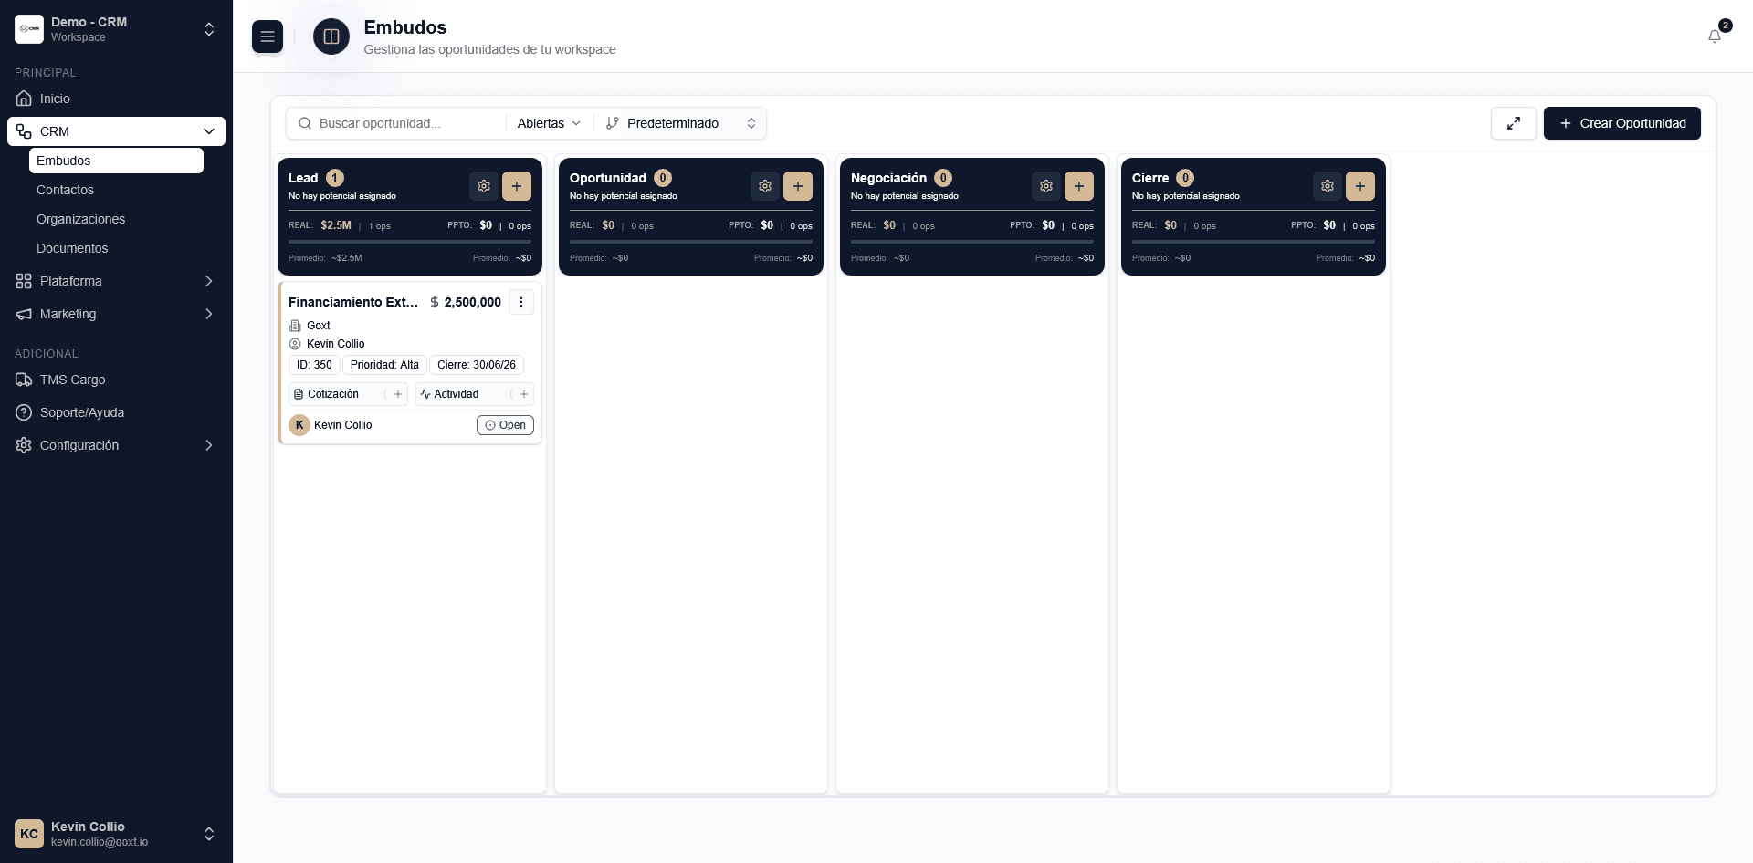Image resolution: width=1753 pixels, height=863 pixels.
Task: Click Lead REAL $2.5M value
Action: [336, 225]
